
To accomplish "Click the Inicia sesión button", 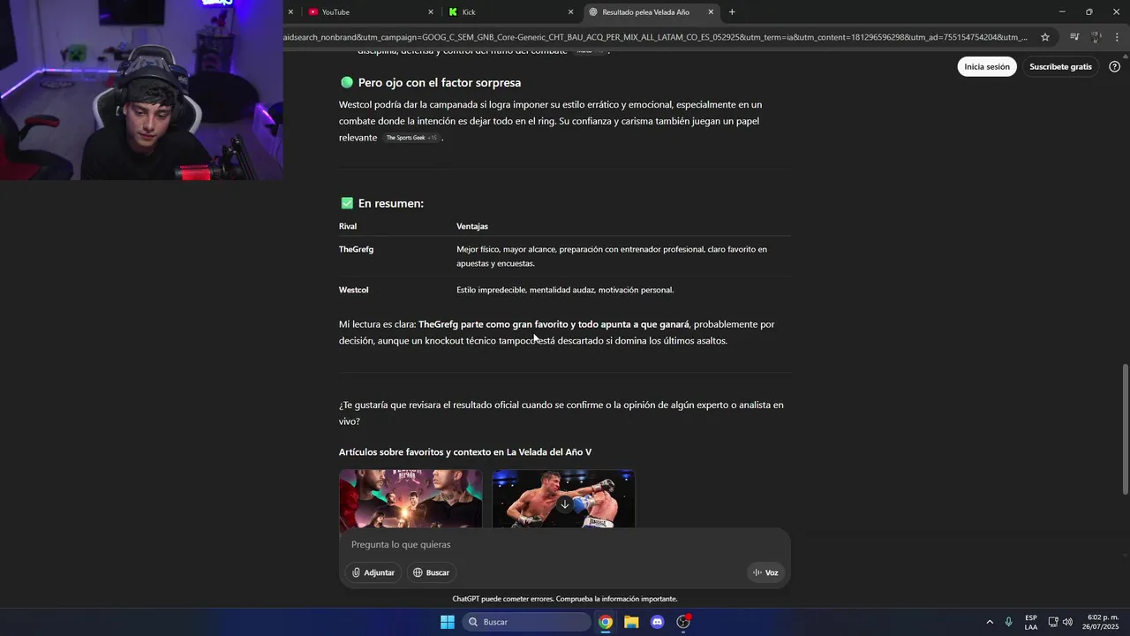I will [987, 66].
